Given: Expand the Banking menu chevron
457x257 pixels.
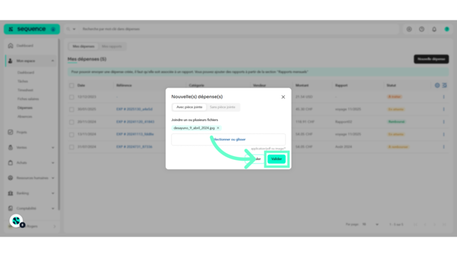Looking at the screenshot, I should point(52,193).
